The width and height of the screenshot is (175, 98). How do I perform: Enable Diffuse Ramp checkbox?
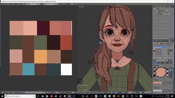coord(164,85)
